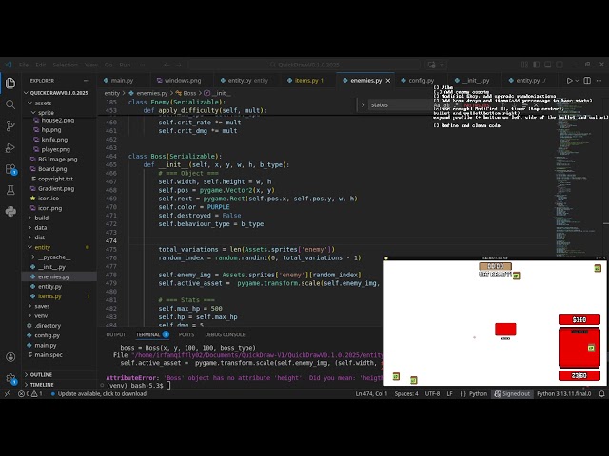Open the remote window indicator in status bar
609x456 pixels.
click(7, 394)
